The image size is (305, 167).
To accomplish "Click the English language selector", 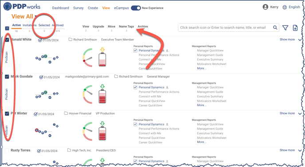I will pos(294,7).
